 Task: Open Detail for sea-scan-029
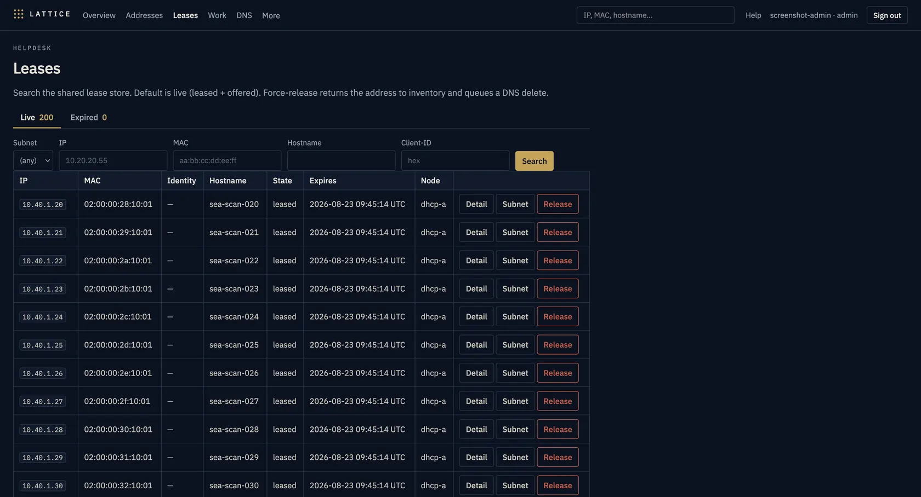[476, 457]
